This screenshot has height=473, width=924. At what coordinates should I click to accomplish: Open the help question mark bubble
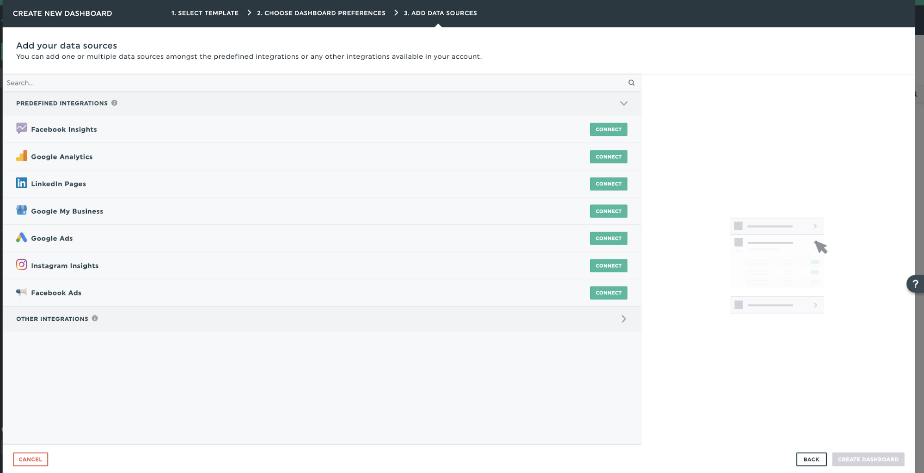tap(915, 284)
